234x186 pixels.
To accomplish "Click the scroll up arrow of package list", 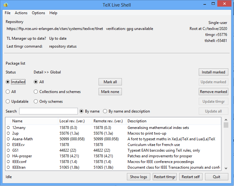I will click(x=226, y=120).
